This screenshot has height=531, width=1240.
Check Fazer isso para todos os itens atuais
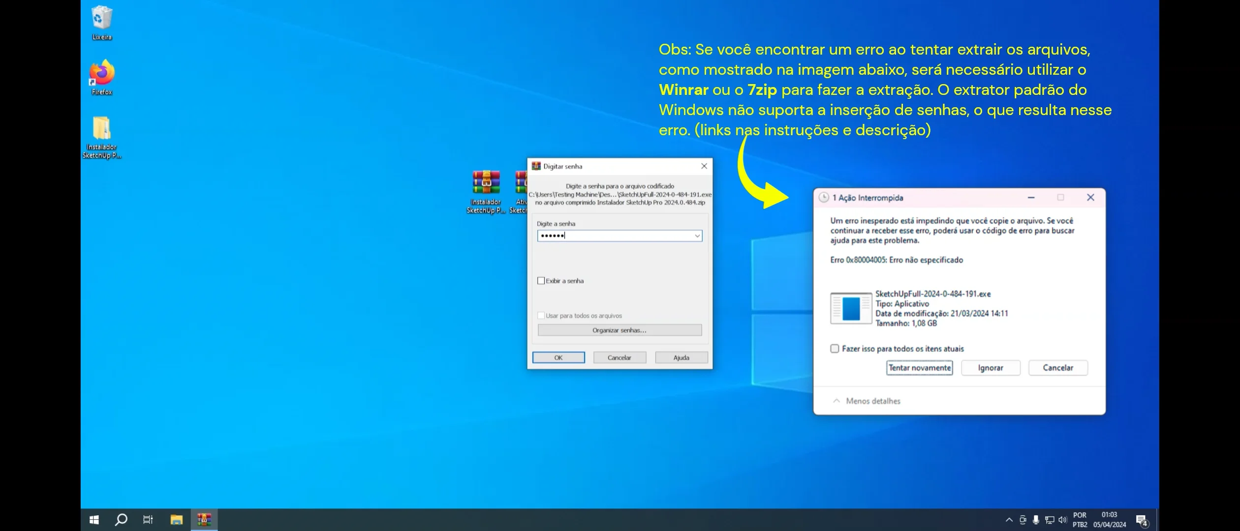pyautogui.click(x=835, y=349)
